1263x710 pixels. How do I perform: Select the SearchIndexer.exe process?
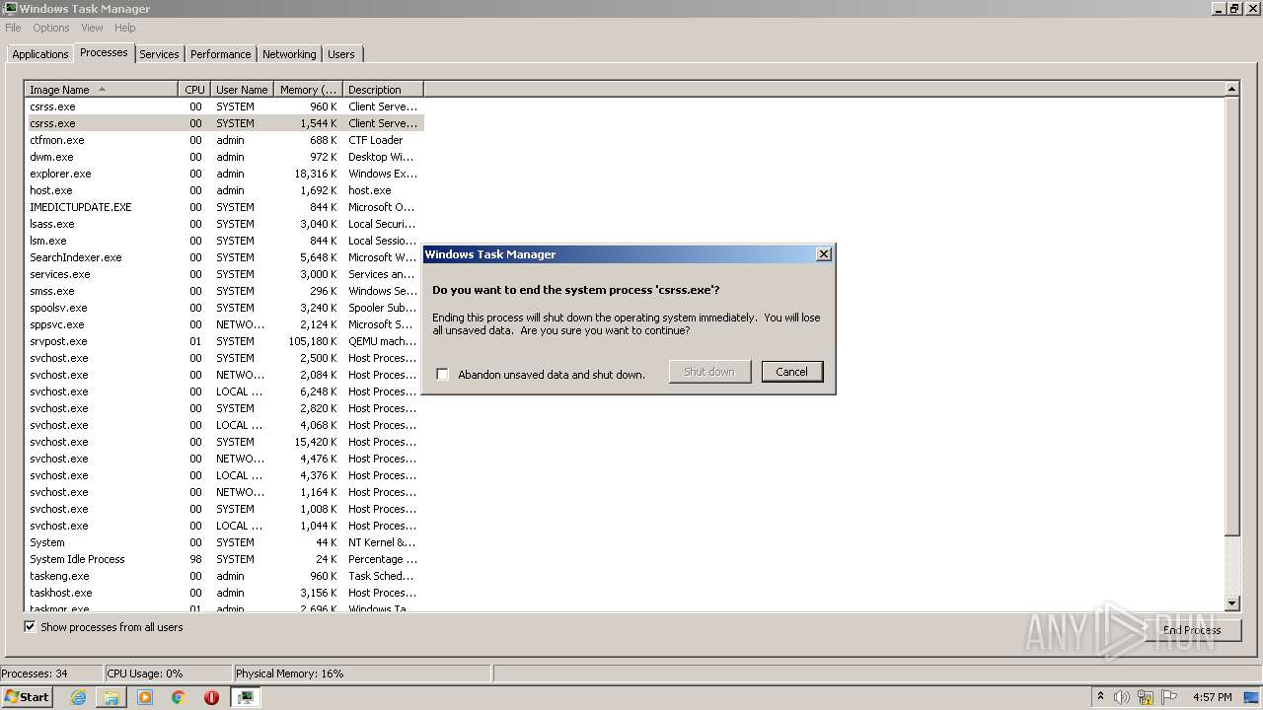point(224,257)
